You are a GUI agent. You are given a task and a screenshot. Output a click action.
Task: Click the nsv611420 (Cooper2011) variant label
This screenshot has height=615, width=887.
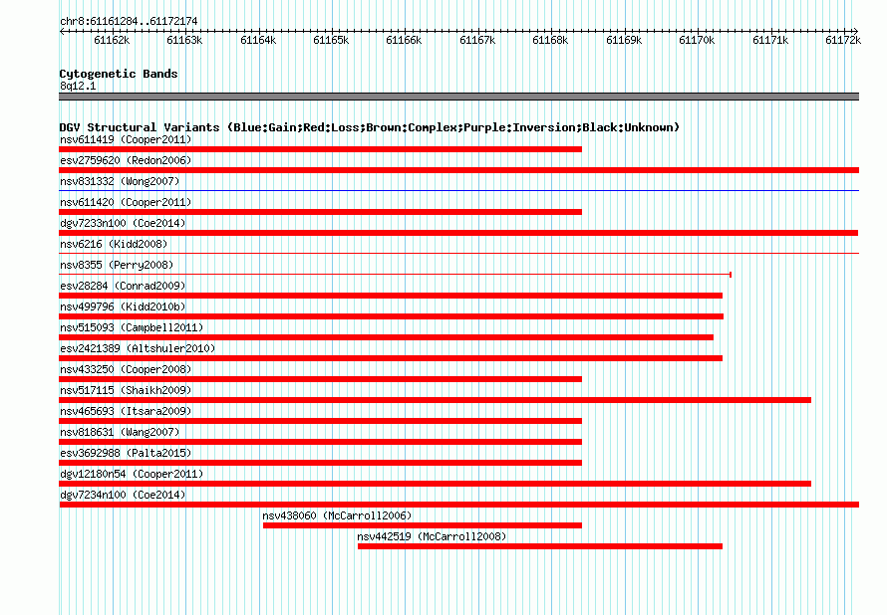[x=126, y=202]
